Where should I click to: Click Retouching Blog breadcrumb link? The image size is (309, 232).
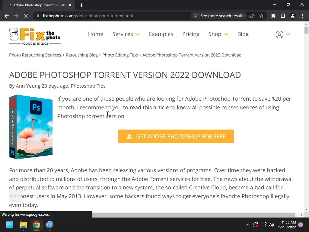tap(82, 55)
